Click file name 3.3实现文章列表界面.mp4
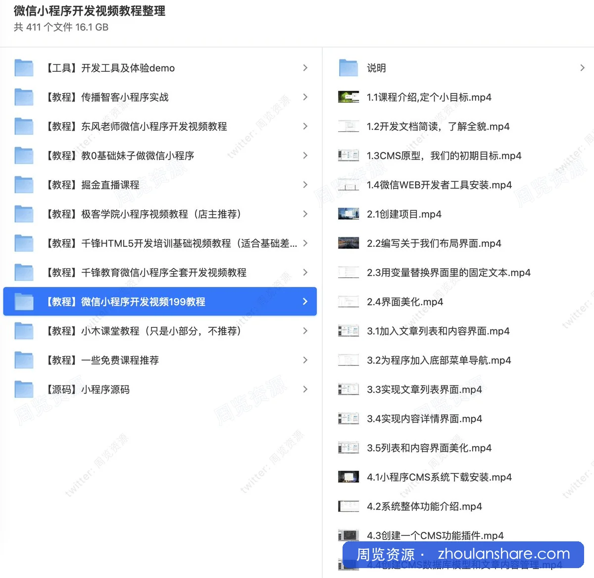Screen dimensions: 594x578 click(x=424, y=389)
